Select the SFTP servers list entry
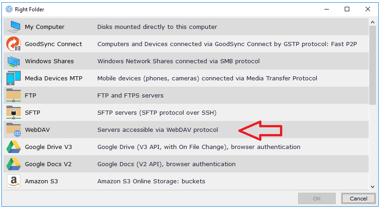Viewport: 381px width, 209px height. pyautogui.click(x=157, y=113)
